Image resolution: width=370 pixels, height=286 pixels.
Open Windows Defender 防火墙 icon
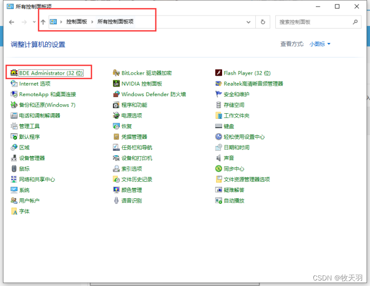116,94
